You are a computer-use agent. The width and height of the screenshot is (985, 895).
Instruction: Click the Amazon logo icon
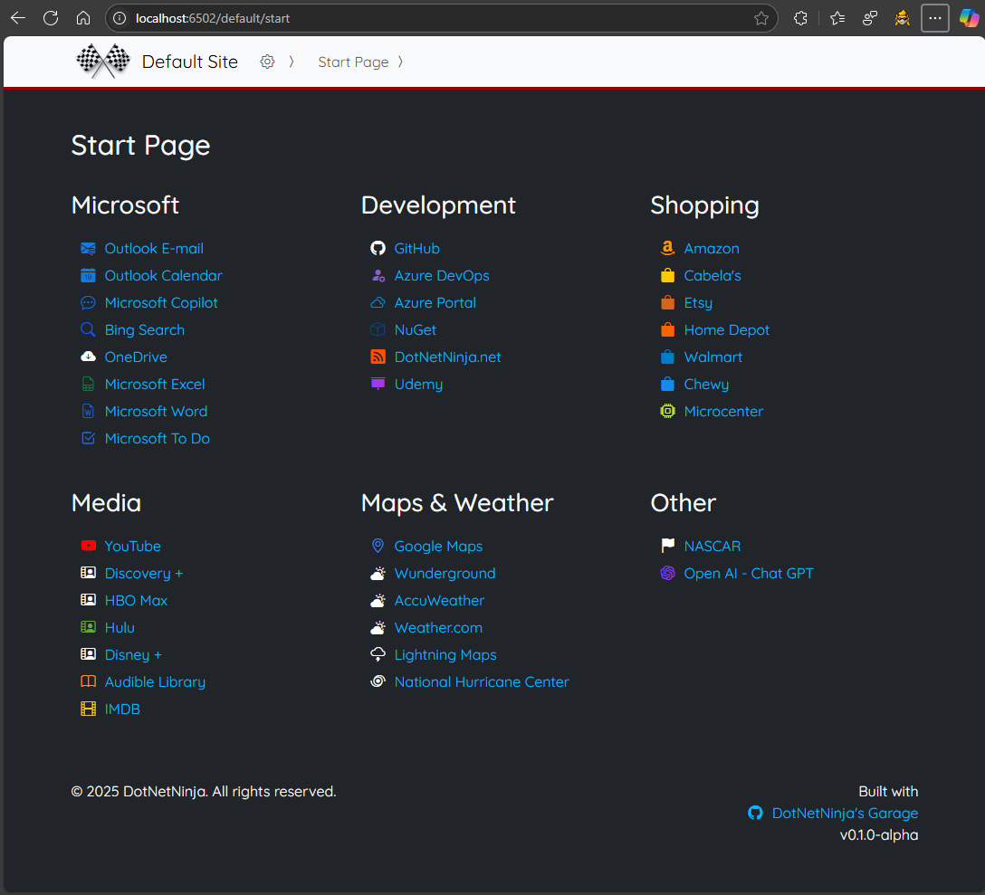click(x=668, y=248)
